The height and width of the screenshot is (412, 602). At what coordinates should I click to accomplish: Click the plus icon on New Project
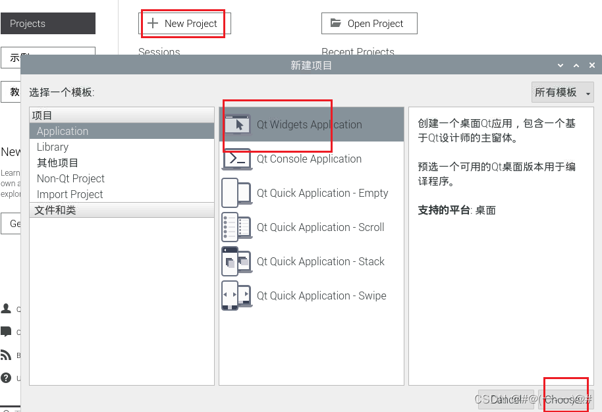click(x=153, y=24)
